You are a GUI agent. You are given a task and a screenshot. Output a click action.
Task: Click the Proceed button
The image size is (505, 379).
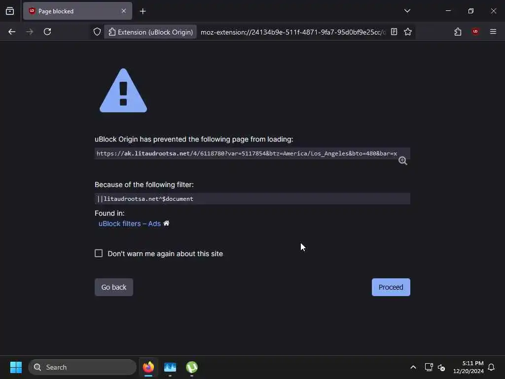391,287
